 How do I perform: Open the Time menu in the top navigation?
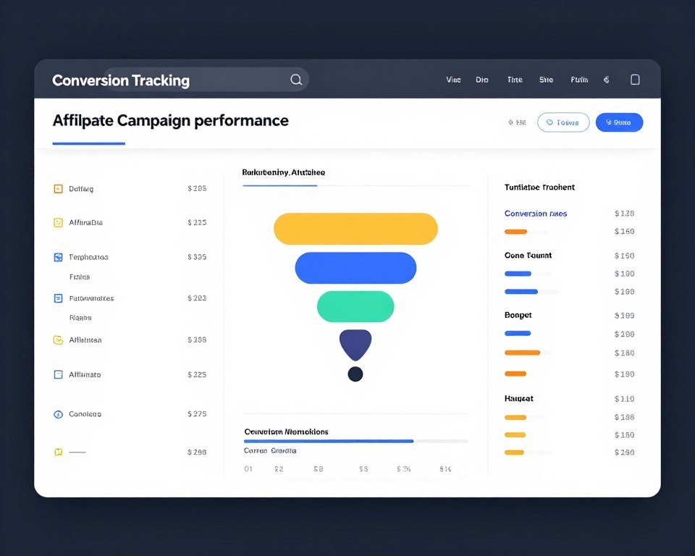click(x=514, y=80)
